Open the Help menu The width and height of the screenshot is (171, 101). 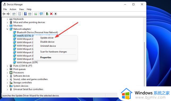point(29,9)
